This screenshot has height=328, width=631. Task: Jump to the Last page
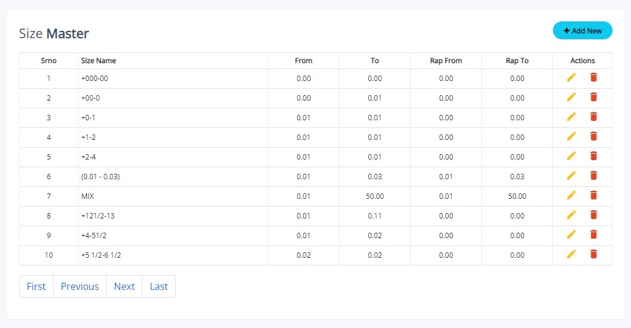click(x=158, y=286)
